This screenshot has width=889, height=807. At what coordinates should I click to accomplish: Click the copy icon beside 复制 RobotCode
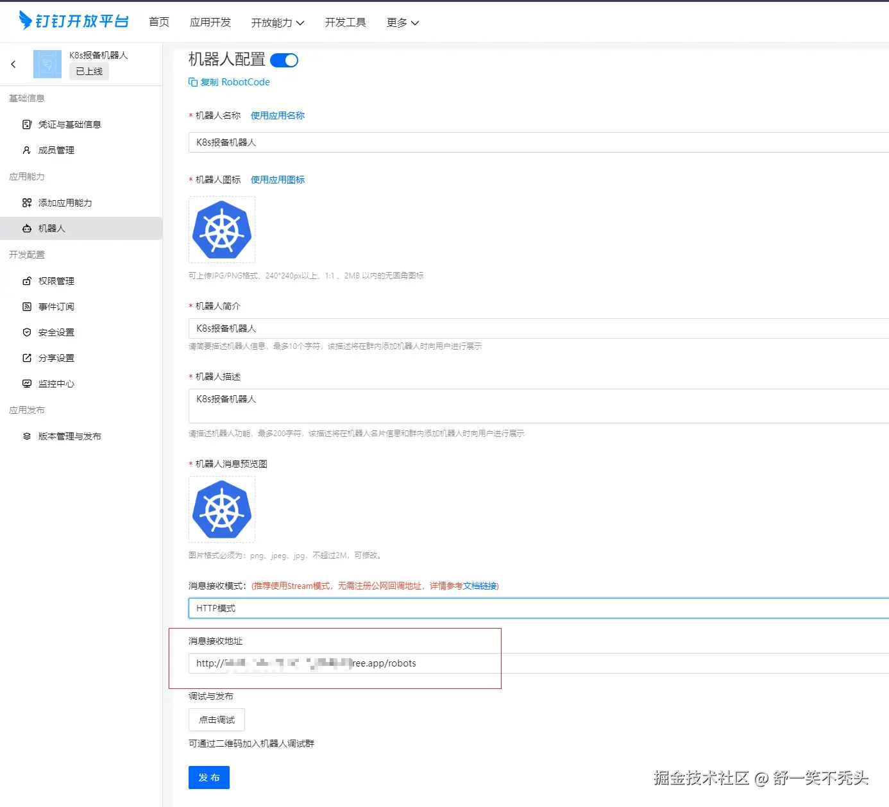(193, 82)
